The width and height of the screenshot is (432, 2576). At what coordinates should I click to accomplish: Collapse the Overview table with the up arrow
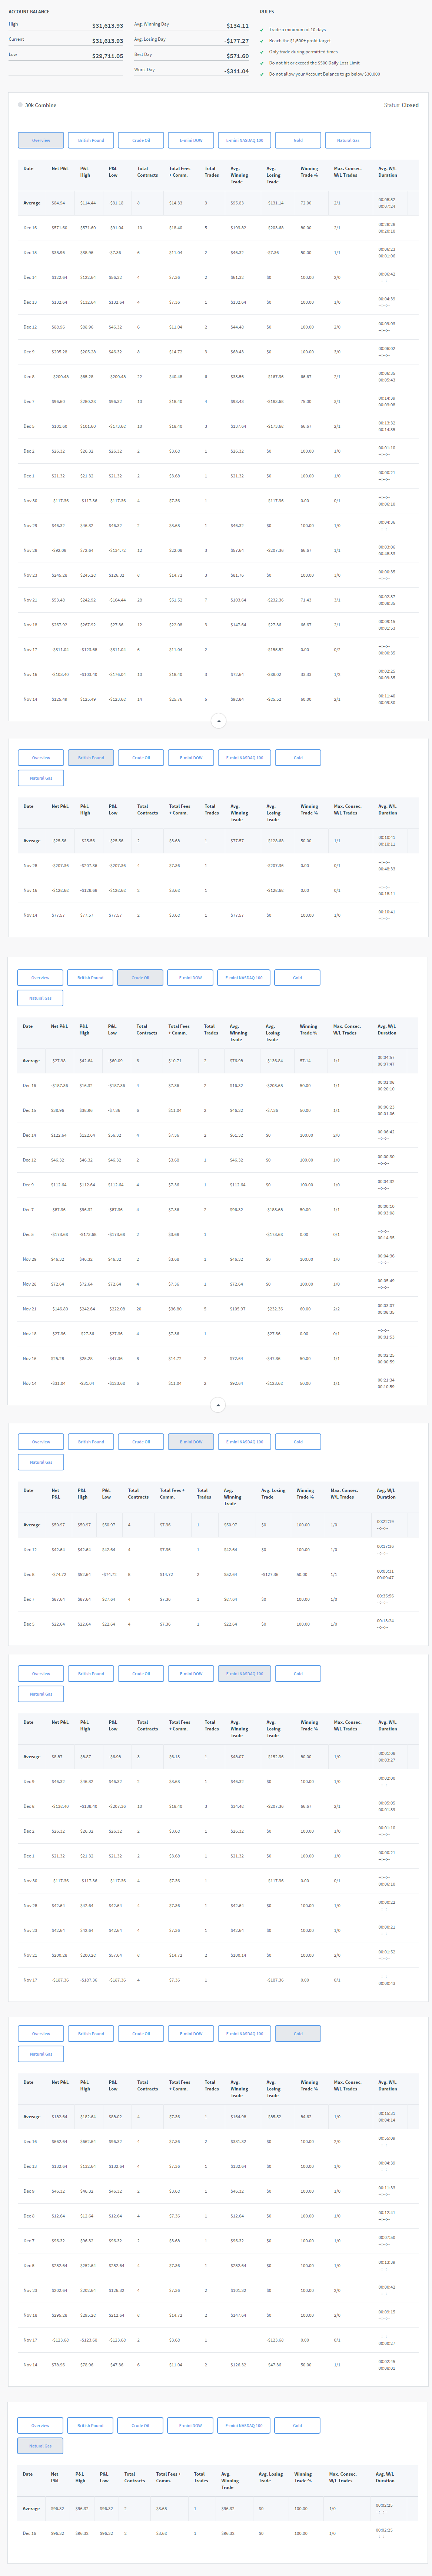tap(218, 720)
